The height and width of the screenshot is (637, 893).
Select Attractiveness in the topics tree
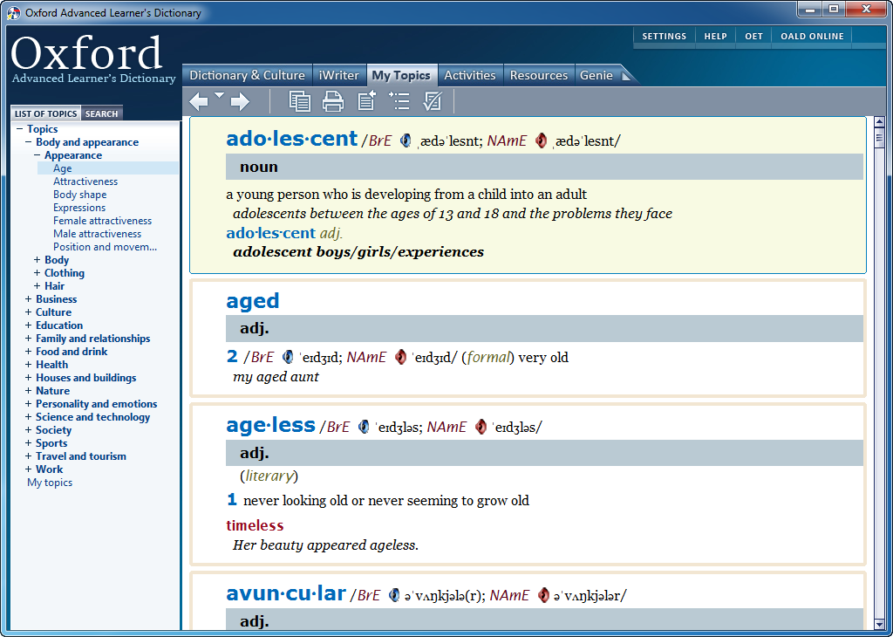[x=85, y=182]
